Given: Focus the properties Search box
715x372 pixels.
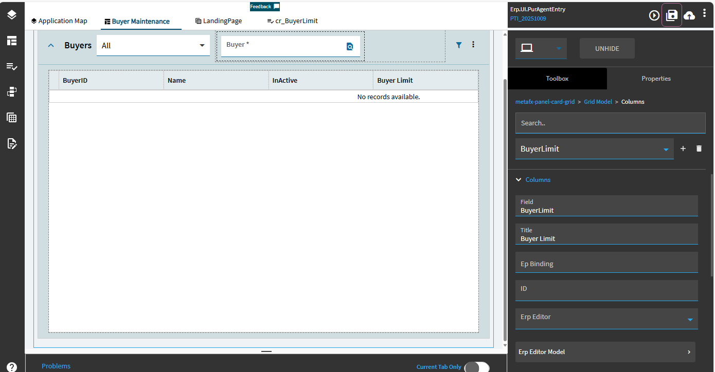Looking at the screenshot, I should [x=611, y=123].
